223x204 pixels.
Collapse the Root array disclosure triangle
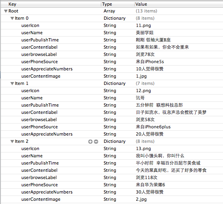[x=6, y=11]
